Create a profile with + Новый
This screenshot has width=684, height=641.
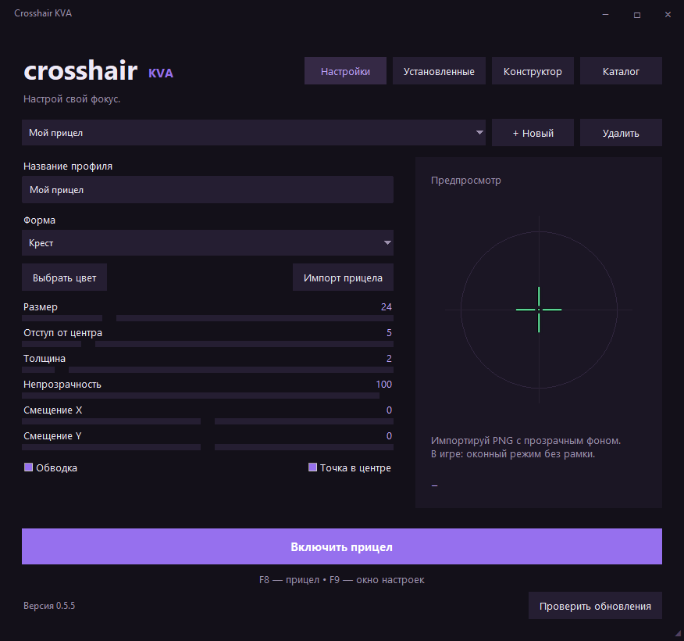[x=533, y=133]
